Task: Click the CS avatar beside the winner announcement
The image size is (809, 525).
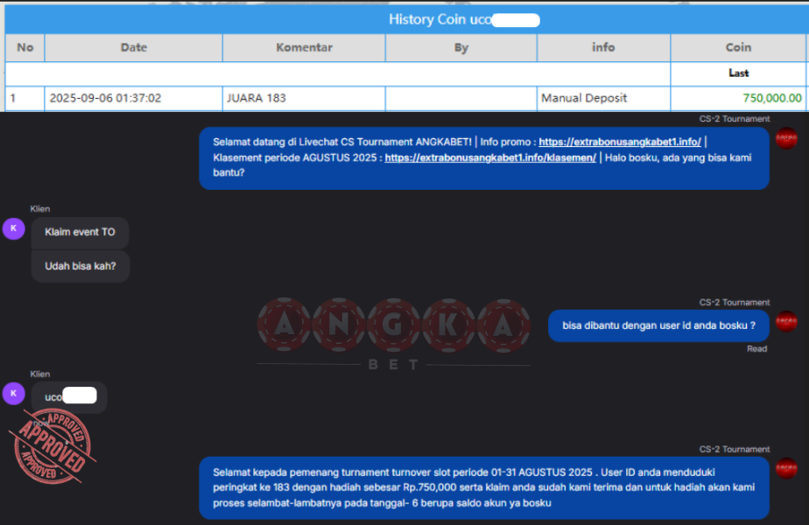Action: 786,468
